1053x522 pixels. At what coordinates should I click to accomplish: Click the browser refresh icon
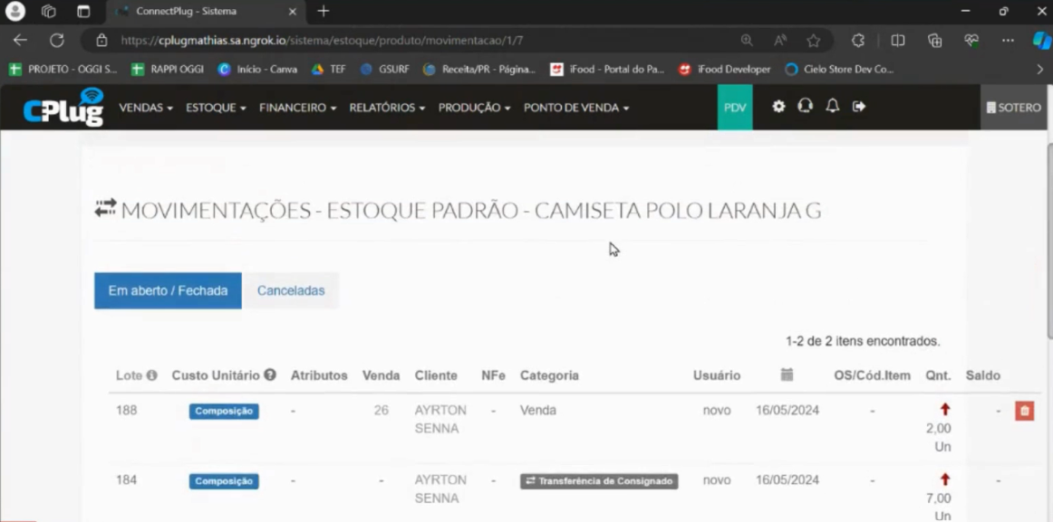click(x=57, y=41)
